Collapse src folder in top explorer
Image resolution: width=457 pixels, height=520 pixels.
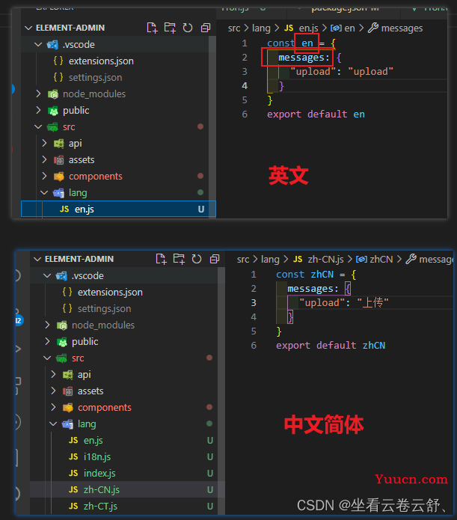[x=38, y=126]
